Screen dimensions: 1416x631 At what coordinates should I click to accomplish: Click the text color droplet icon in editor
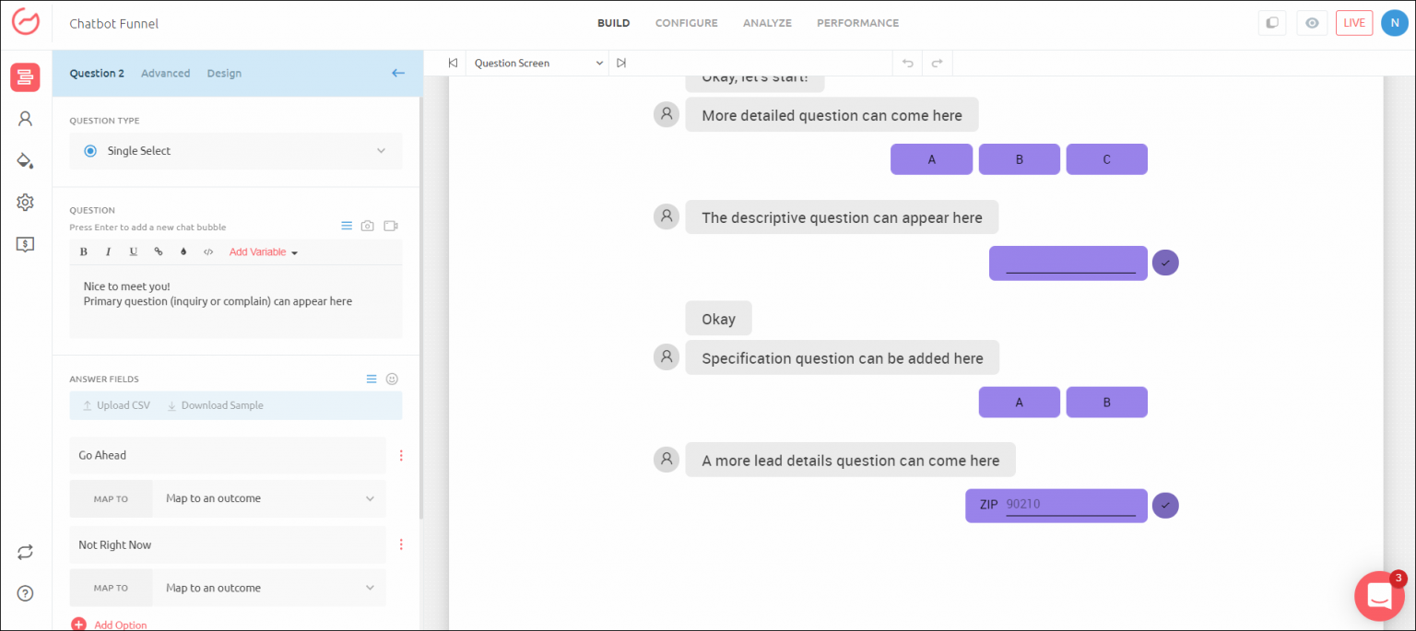pyautogui.click(x=183, y=251)
